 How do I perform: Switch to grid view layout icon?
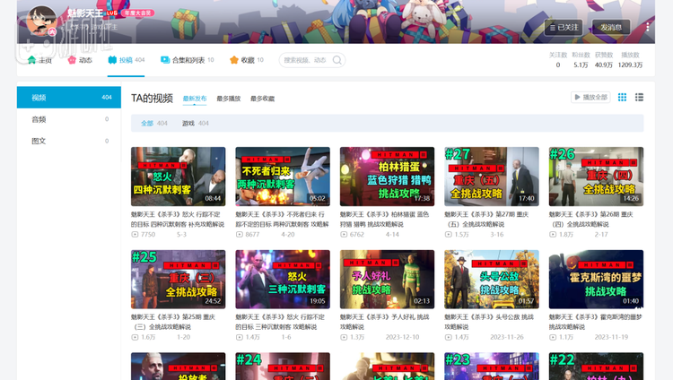[622, 97]
